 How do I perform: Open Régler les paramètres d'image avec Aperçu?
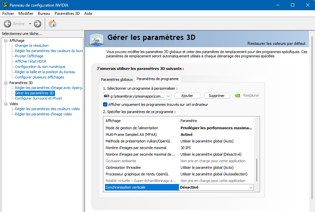point(49,88)
